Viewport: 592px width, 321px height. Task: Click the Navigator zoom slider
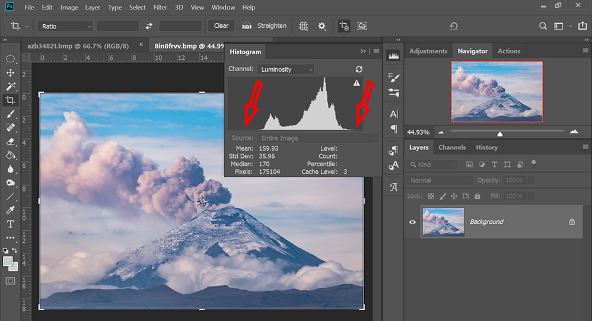click(500, 132)
